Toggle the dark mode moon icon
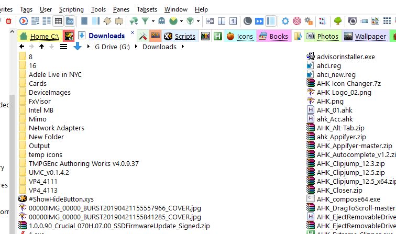This screenshot has height=234, width=396. click(x=247, y=21)
